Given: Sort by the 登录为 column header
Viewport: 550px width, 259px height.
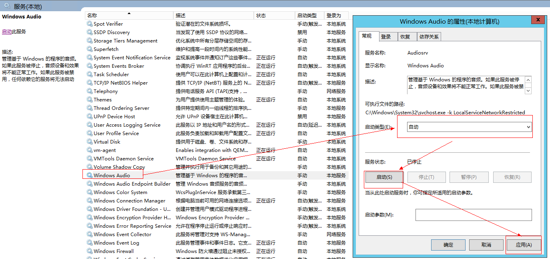Looking at the screenshot, I should coord(336,15).
